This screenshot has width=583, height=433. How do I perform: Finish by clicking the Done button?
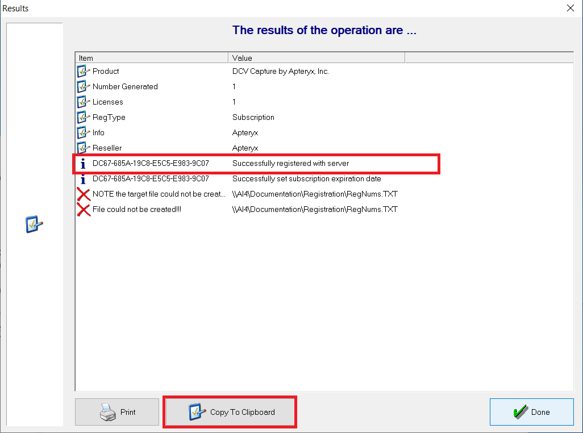532,412
